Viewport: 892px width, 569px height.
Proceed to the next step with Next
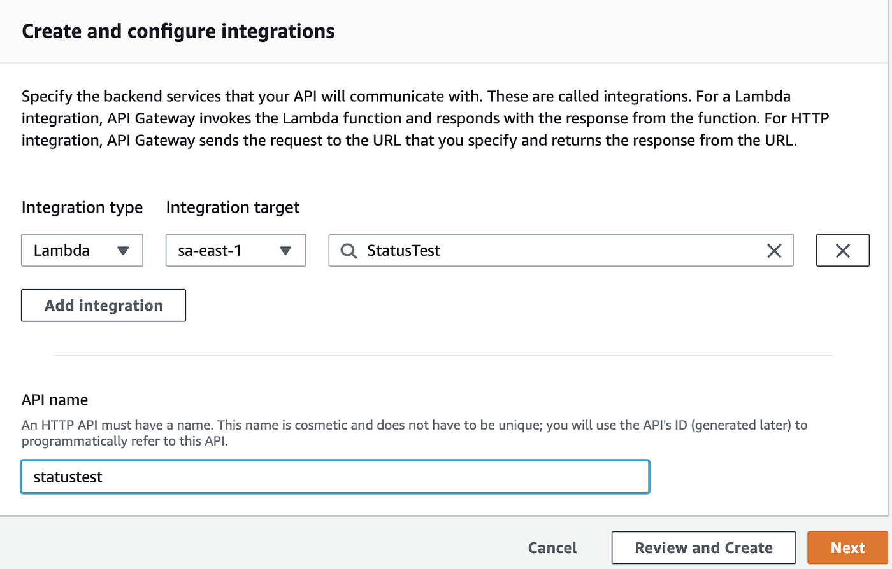[x=847, y=547]
